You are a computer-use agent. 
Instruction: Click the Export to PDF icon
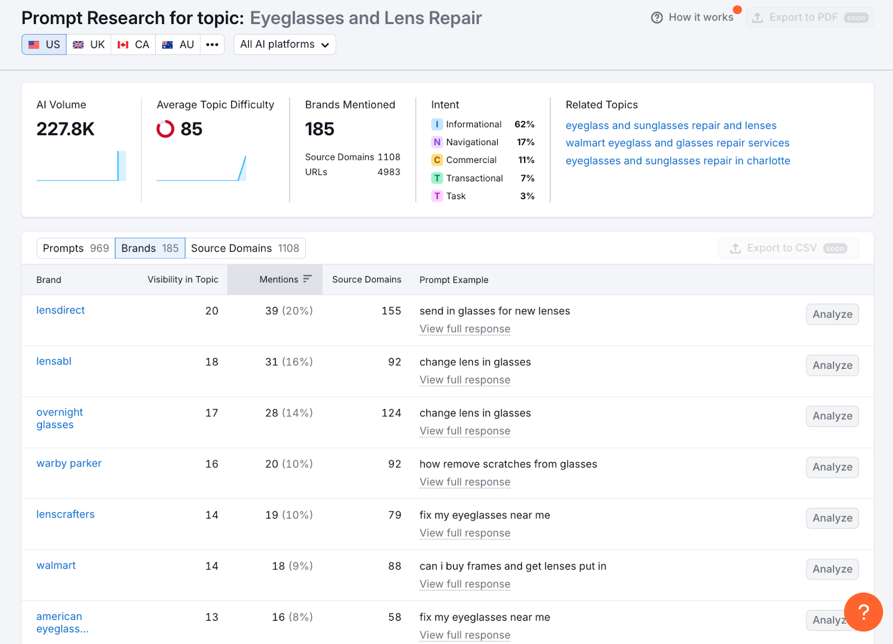[x=757, y=17]
